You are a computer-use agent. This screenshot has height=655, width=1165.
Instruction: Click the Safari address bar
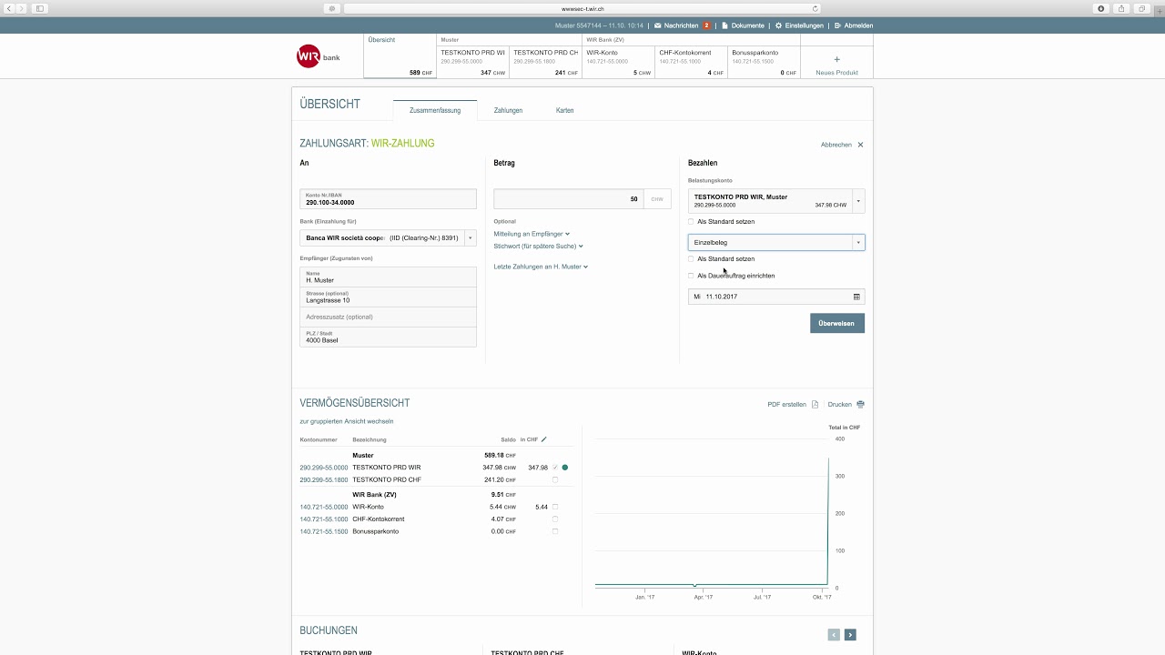(582, 8)
